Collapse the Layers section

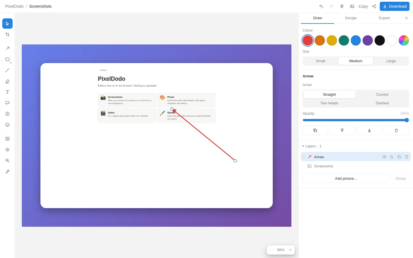pyautogui.click(x=312, y=146)
